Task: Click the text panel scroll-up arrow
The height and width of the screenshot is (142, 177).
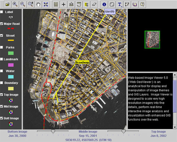Action: (175, 75)
